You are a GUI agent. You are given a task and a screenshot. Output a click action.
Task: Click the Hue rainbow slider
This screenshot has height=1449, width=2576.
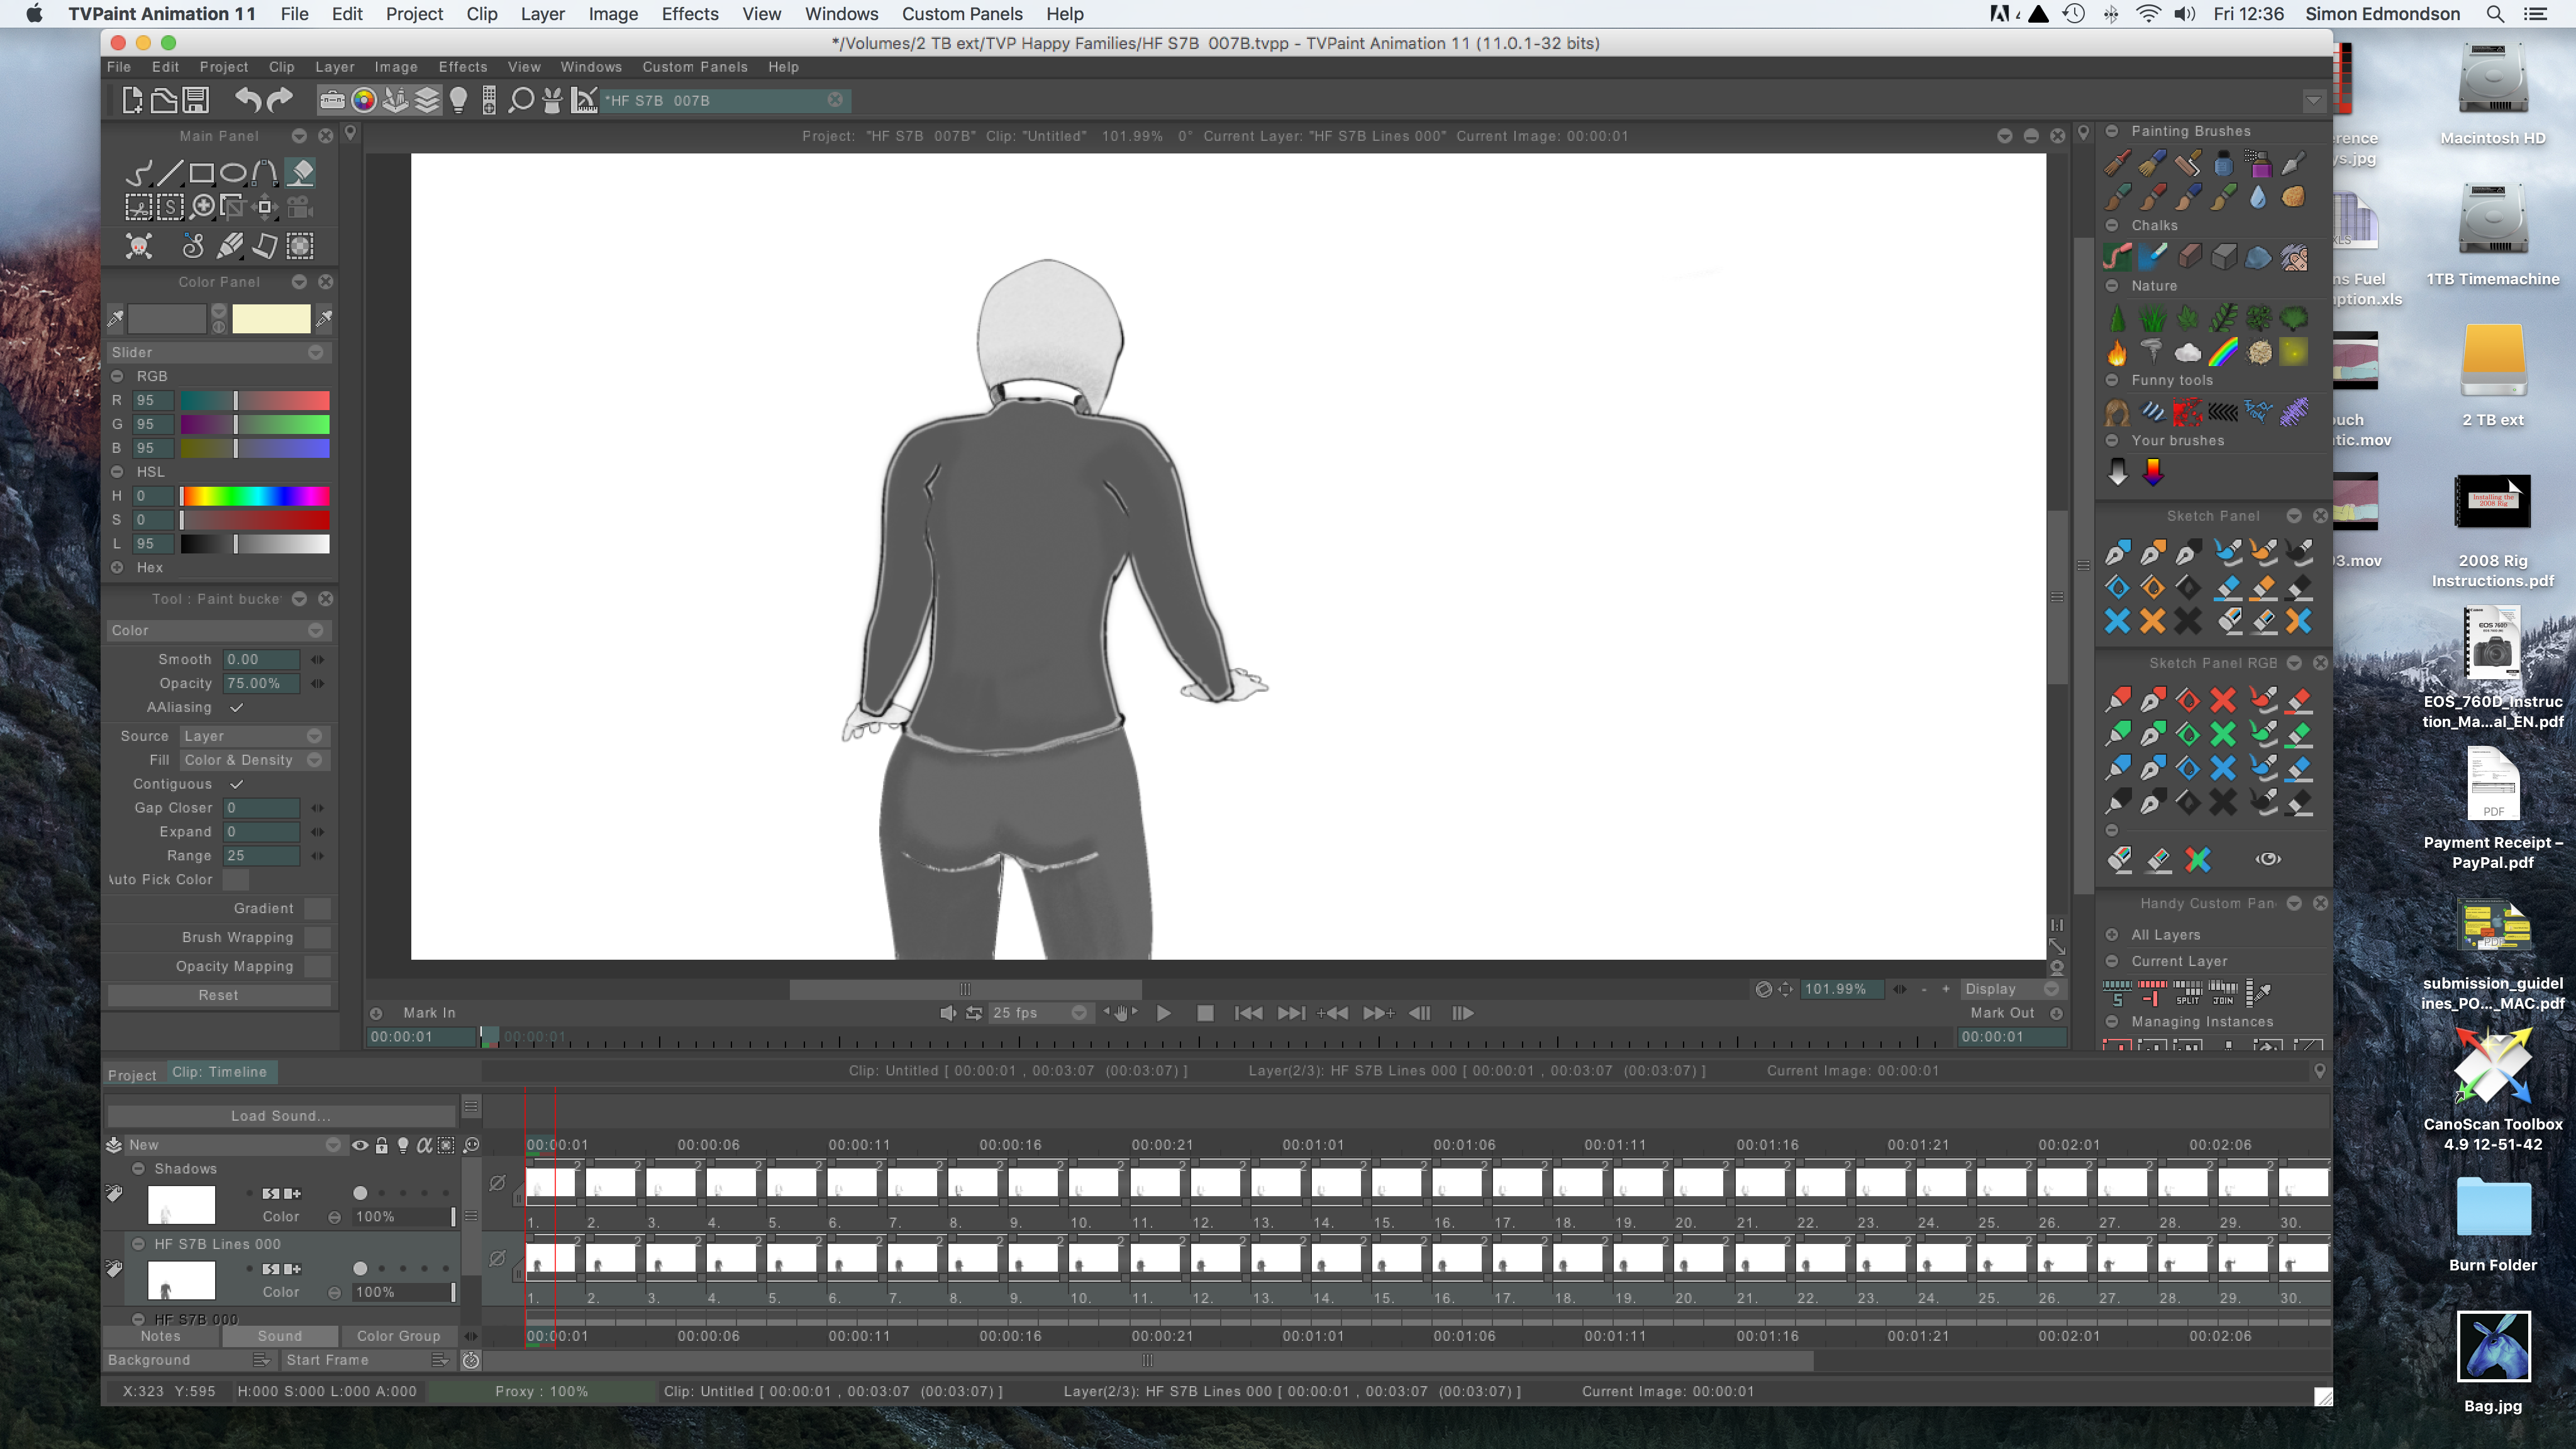pyautogui.click(x=254, y=496)
